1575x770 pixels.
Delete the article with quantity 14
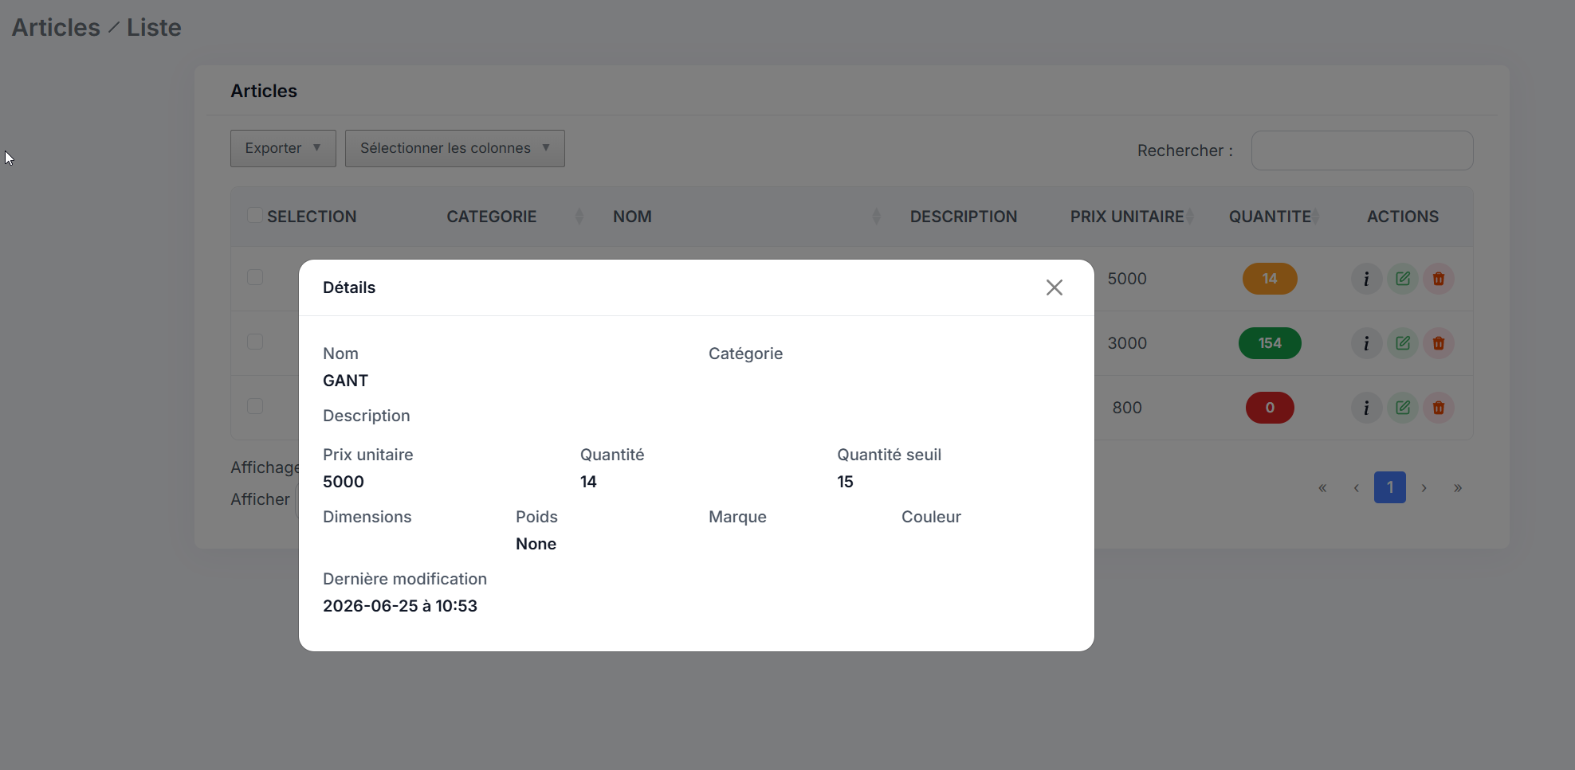[1438, 279]
